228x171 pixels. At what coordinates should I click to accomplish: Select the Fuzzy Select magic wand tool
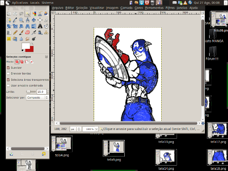tap(28, 14)
